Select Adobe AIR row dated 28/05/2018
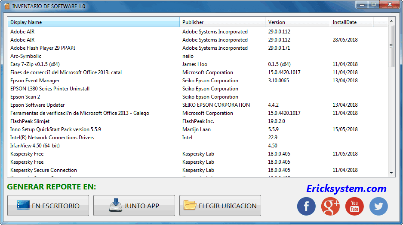 (197, 40)
